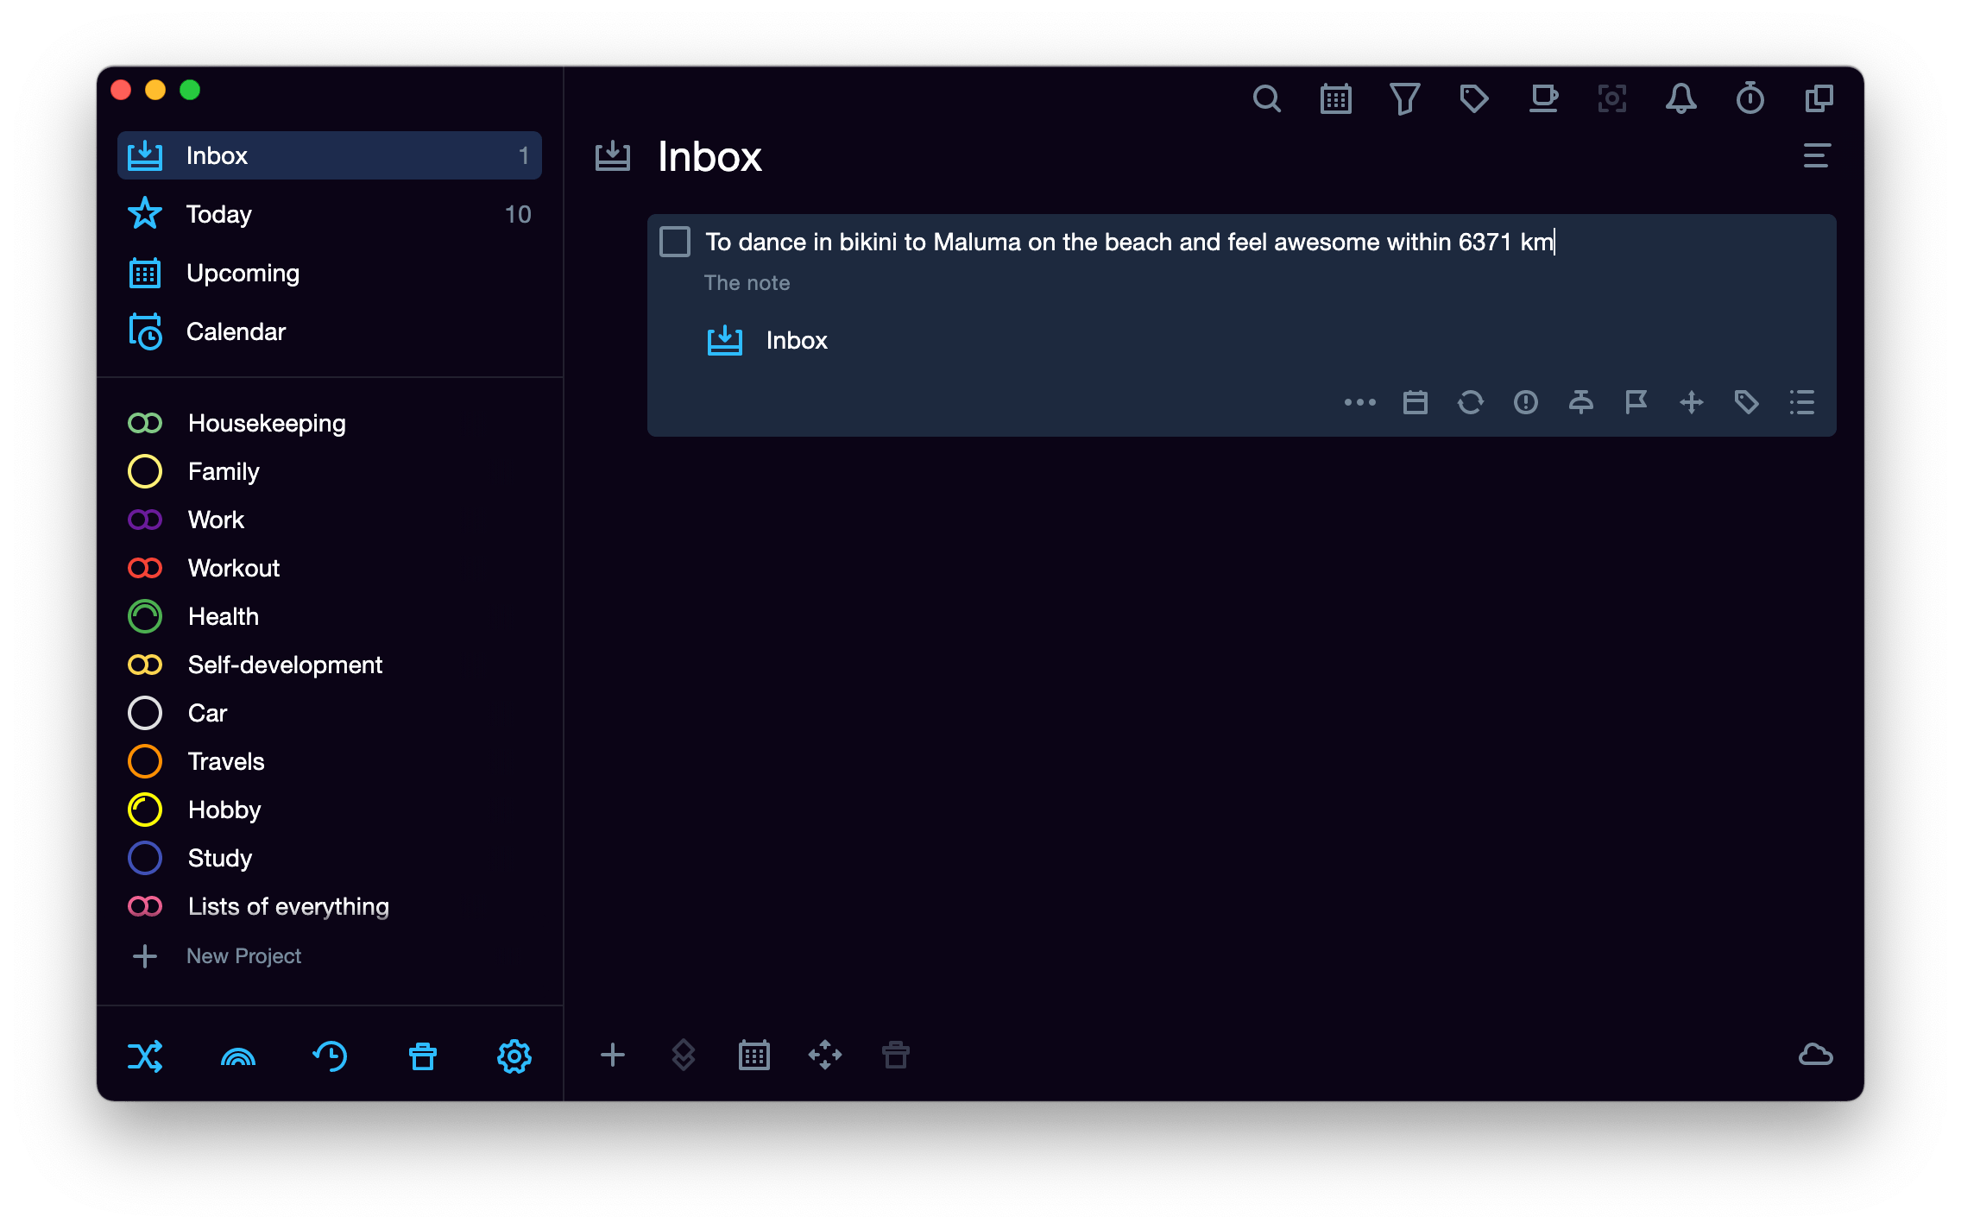Open the Car project
This screenshot has height=1229, width=1961.
click(330, 713)
